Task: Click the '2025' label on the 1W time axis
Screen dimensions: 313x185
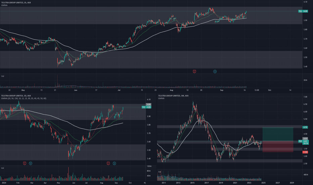Action: (x=263, y=183)
